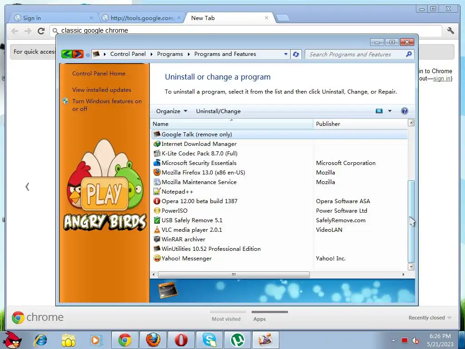
Task: Click the Microsoft Security Essentials icon
Action: [x=157, y=163]
